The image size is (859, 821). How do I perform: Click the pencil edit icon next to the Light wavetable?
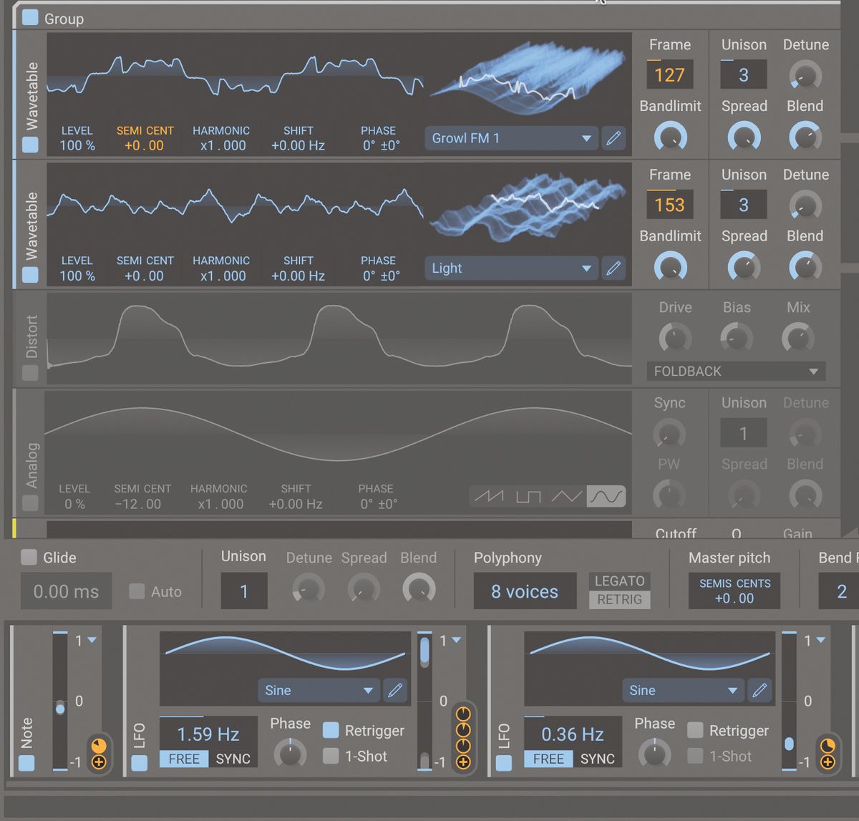(x=613, y=268)
